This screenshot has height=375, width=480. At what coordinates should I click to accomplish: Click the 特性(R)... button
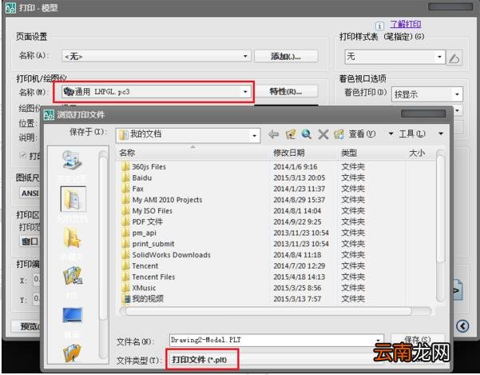point(286,92)
